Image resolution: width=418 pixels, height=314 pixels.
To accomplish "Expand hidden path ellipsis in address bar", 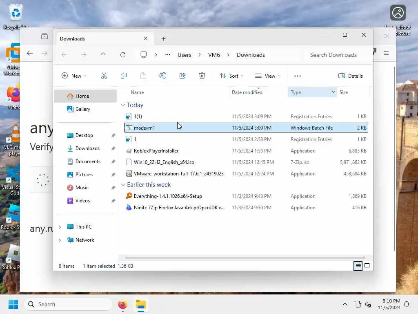I will pyautogui.click(x=168, y=54).
